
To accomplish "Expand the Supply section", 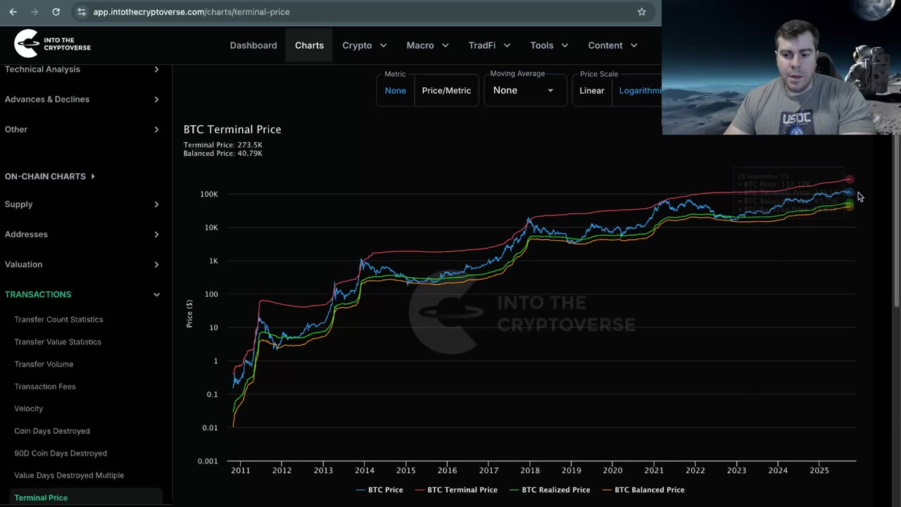I will [82, 204].
